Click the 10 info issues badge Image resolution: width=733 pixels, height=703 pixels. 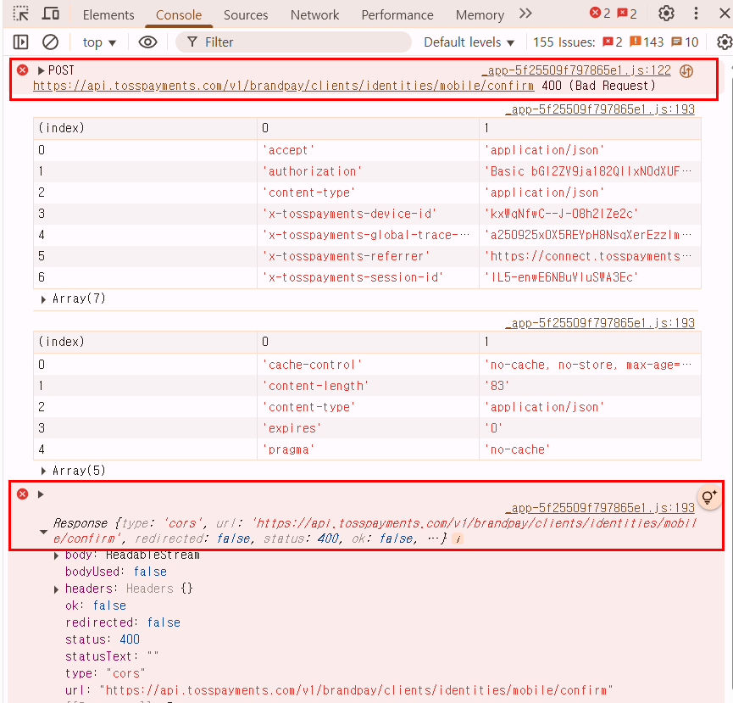click(x=685, y=42)
